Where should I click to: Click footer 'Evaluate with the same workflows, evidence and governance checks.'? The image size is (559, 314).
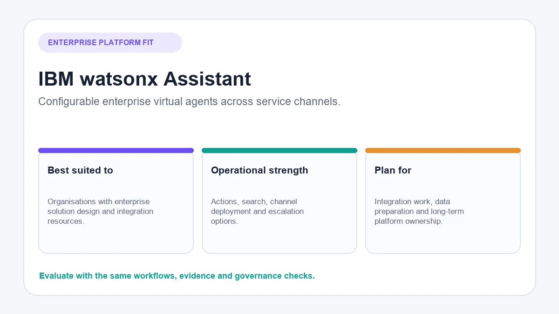pos(177,276)
